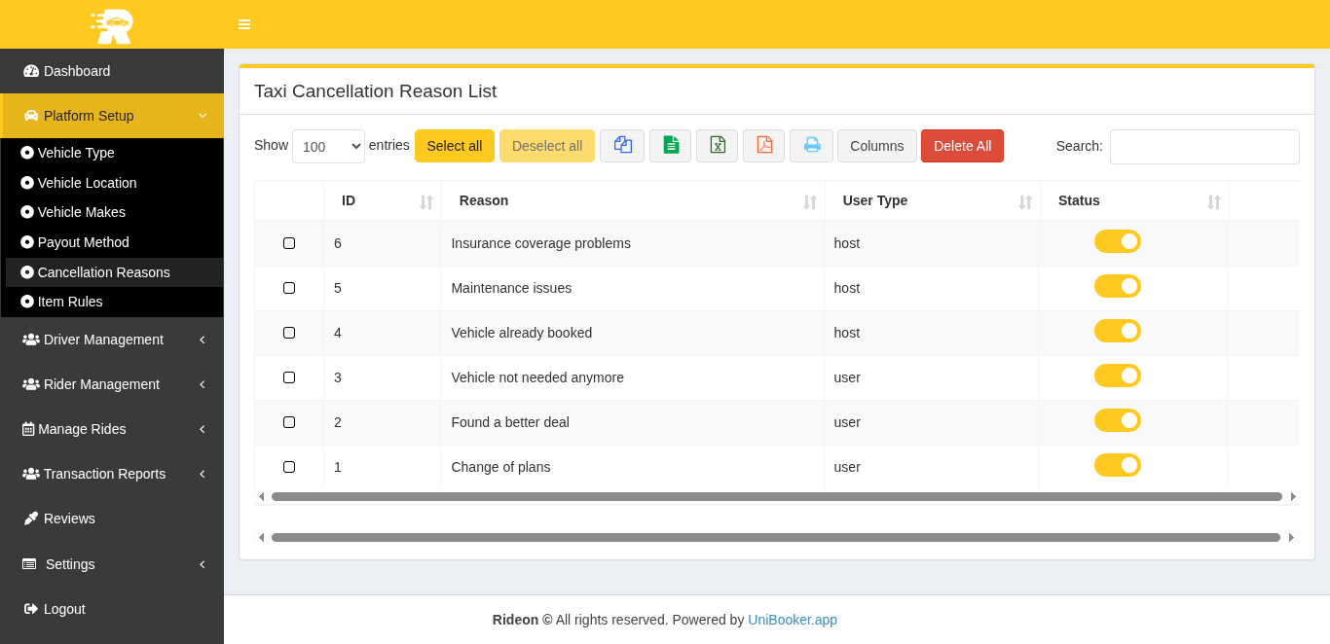This screenshot has width=1330, height=644.
Task: Sort table by ID column arrows
Action: click(425, 201)
